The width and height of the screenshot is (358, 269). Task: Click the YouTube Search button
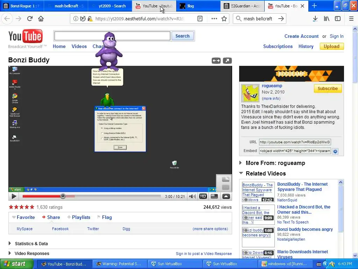pyautogui.click(x=182, y=36)
